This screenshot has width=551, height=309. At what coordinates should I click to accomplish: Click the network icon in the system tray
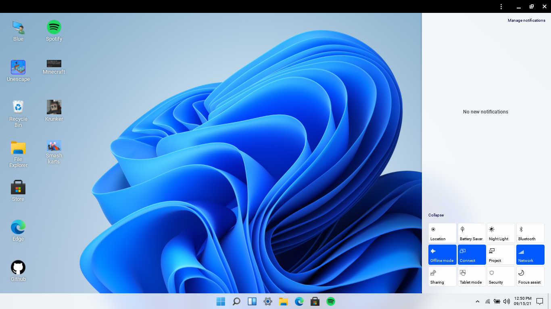487,301
